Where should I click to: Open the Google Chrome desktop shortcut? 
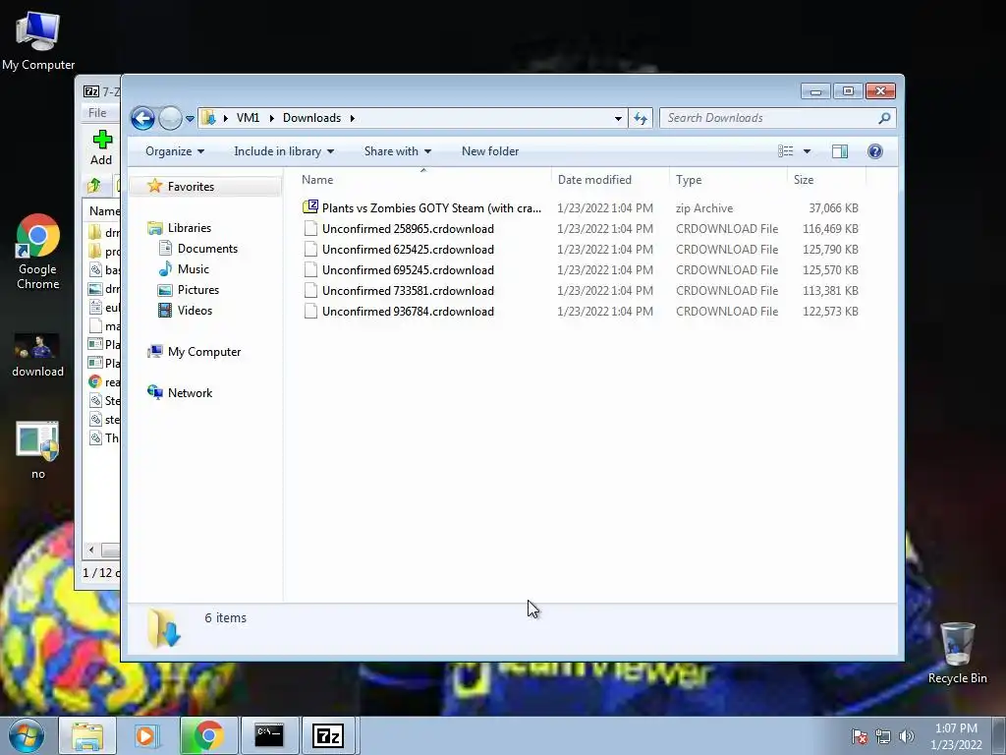pos(38,252)
